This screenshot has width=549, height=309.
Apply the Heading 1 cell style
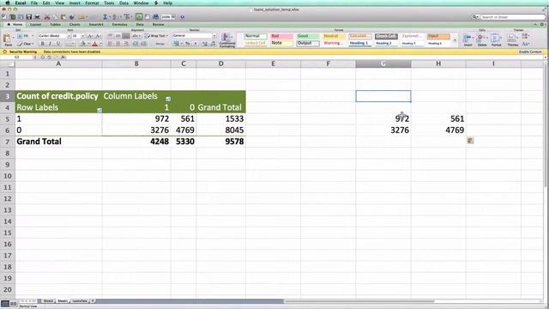pyautogui.click(x=359, y=43)
